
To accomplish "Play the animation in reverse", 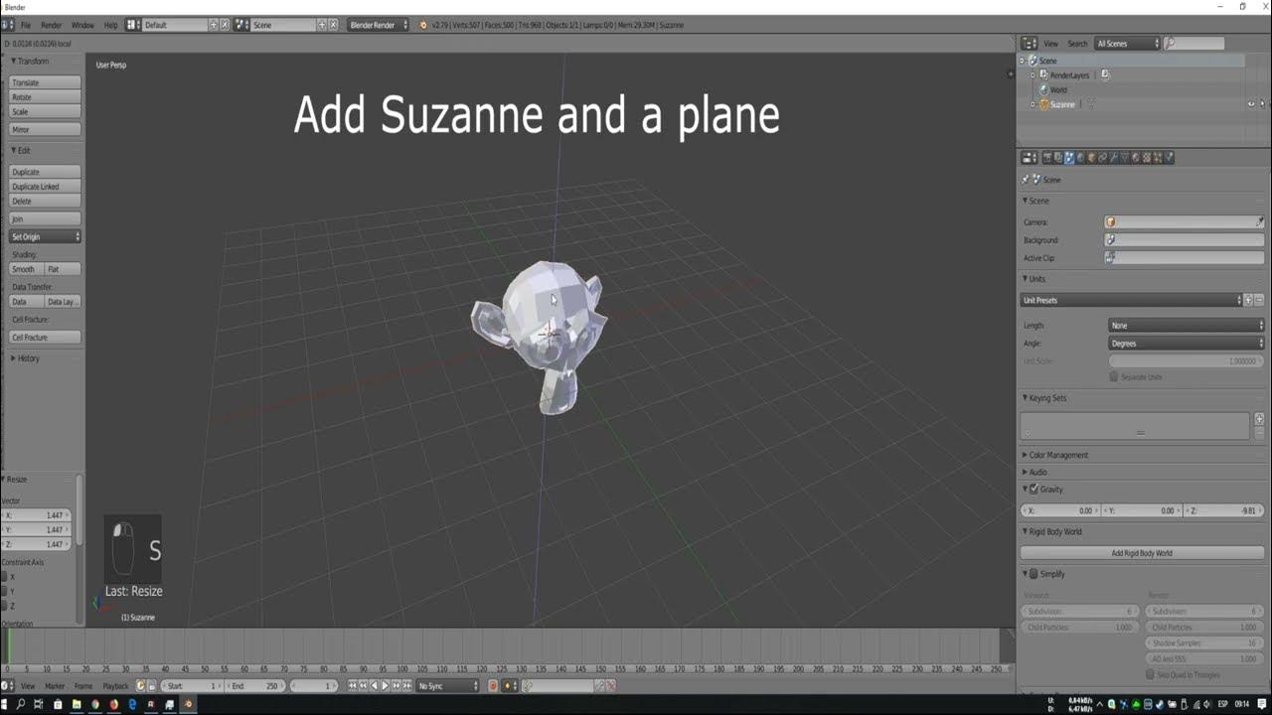I will click(374, 685).
